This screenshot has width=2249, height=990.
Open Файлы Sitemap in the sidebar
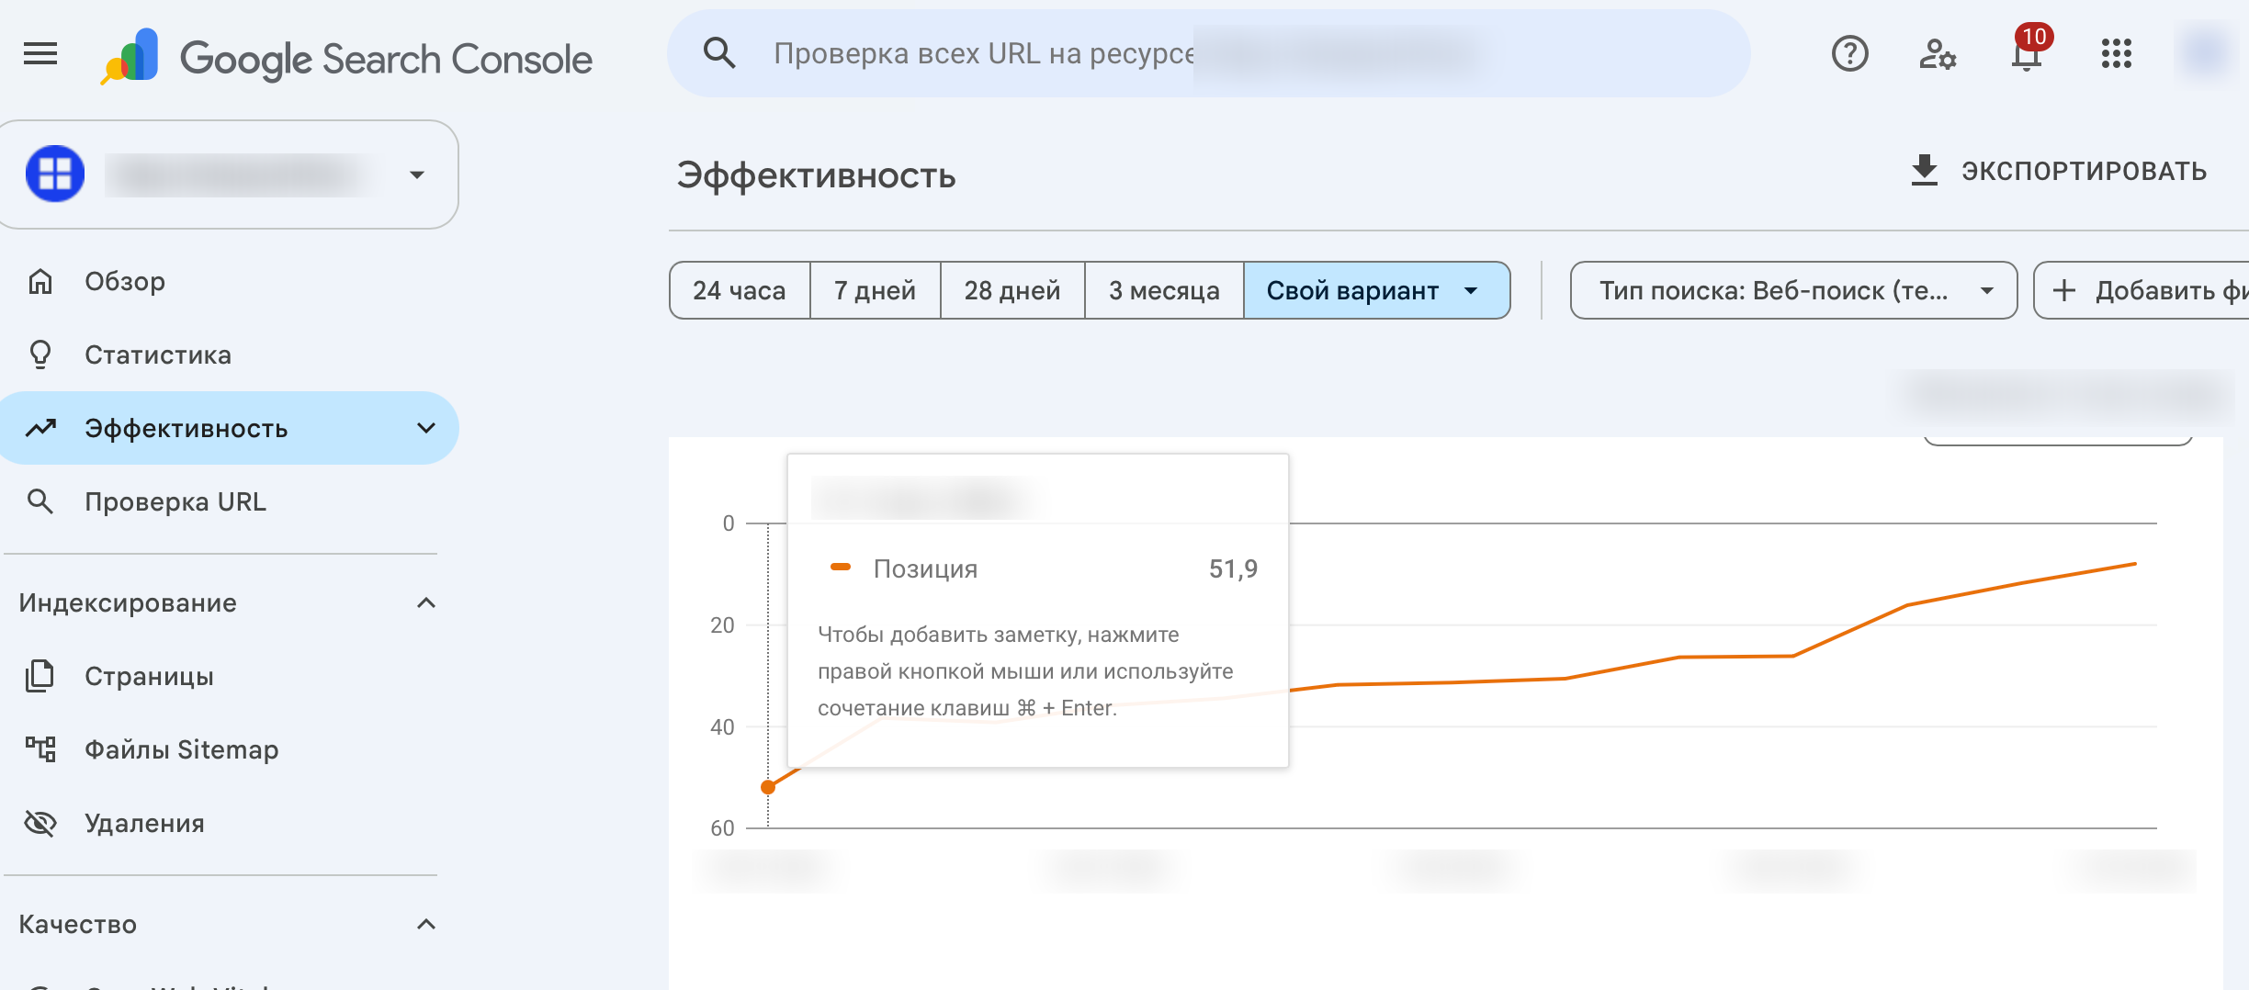(182, 749)
